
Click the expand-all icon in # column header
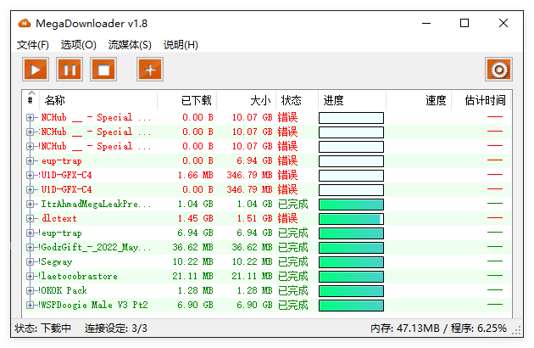31,100
